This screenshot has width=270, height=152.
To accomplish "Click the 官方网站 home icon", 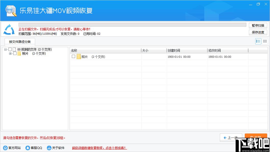I will [6, 148].
